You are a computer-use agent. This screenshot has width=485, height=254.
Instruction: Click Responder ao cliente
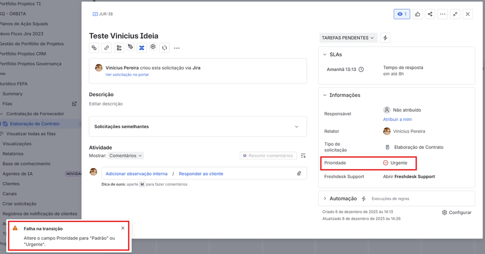click(201, 174)
